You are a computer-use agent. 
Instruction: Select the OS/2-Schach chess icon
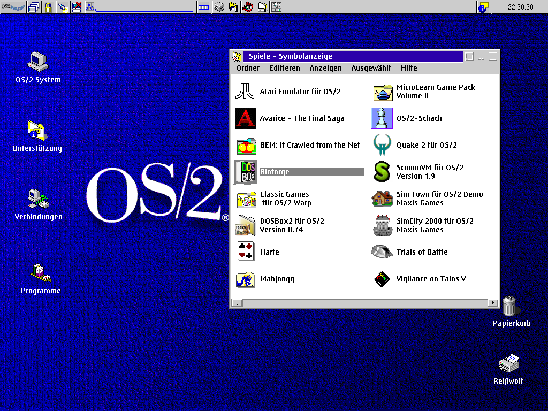click(x=382, y=118)
